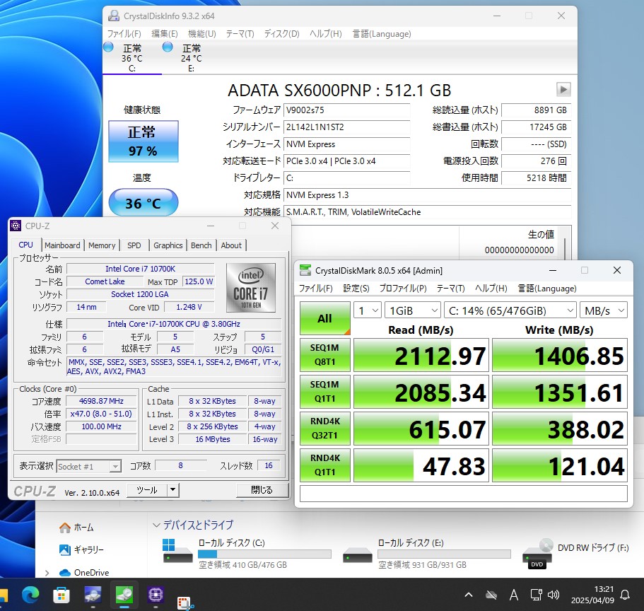644x611 pixels.
Task: Click the Close (閉じる) button in CPU-Z
Action: (262, 490)
